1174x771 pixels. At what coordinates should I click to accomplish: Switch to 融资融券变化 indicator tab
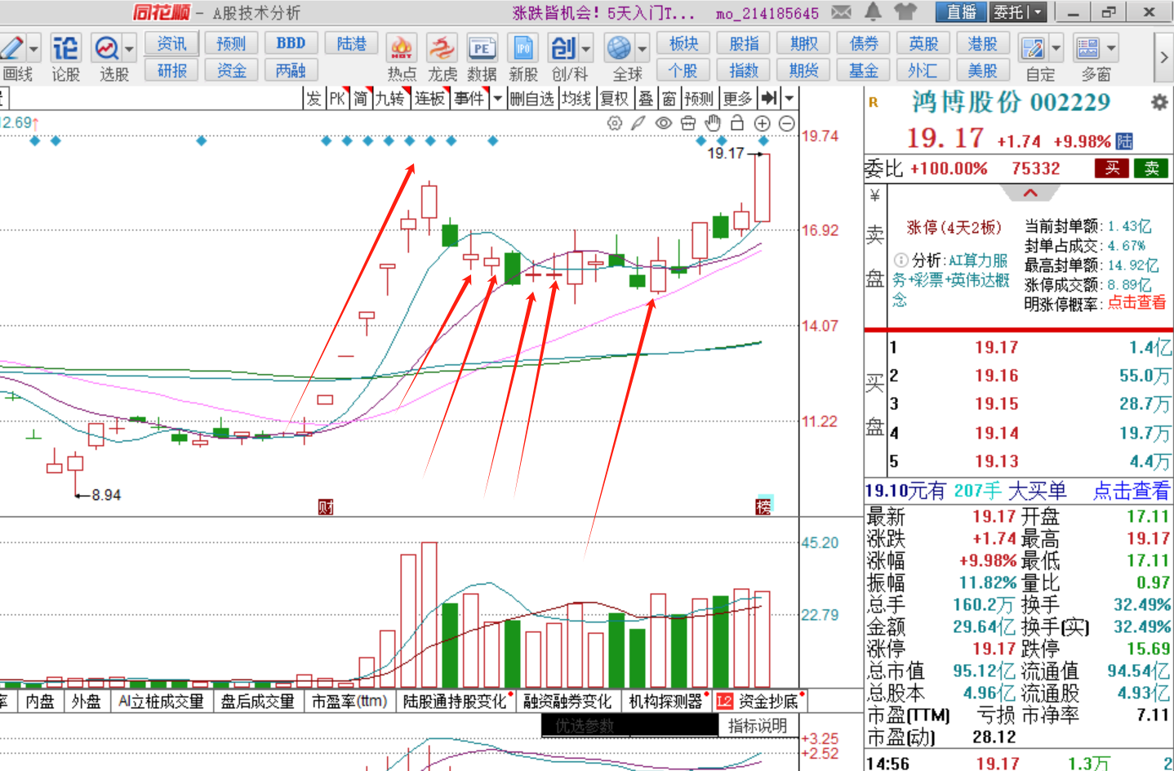coord(567,701)
